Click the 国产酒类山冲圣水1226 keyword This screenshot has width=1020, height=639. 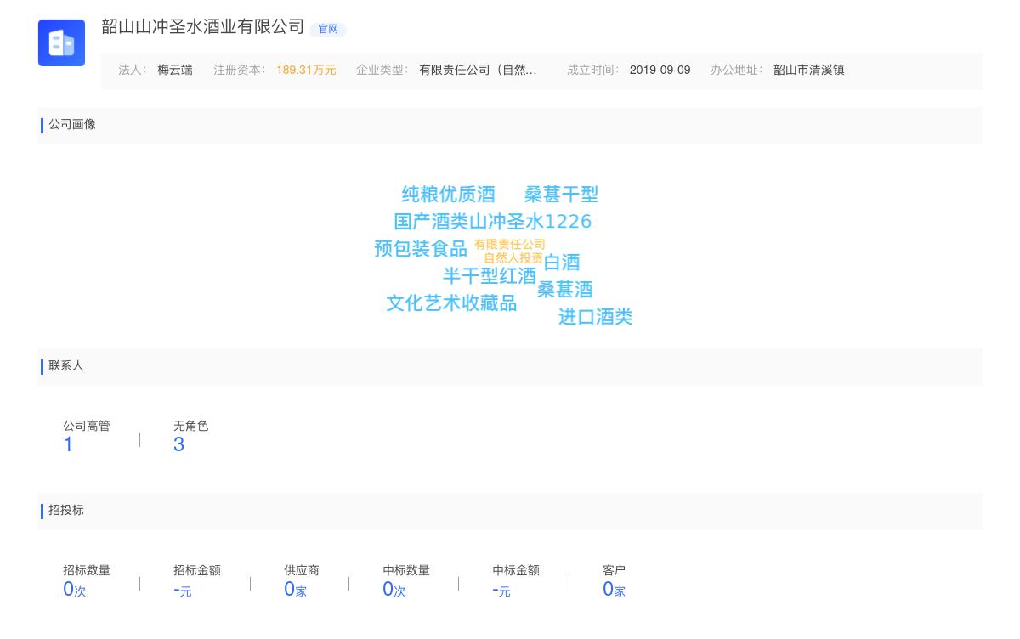click(492, 222)
